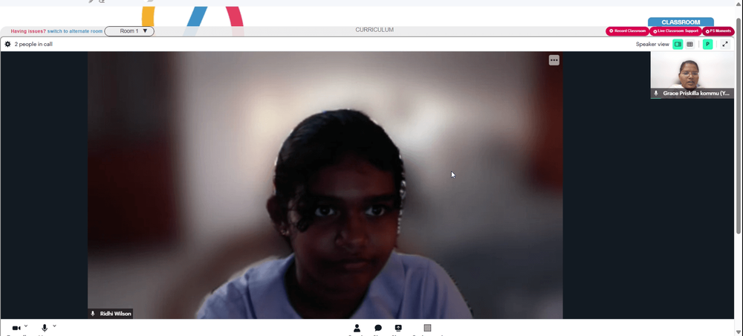Switch to grid view layout icon

[x=690, y=44]
